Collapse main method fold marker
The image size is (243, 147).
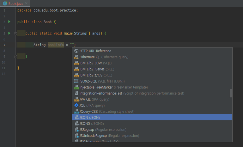[16, 34]
